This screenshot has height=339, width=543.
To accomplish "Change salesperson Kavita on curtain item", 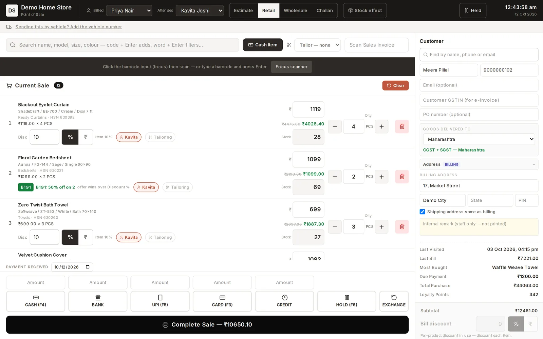I will tap(129, 137).
